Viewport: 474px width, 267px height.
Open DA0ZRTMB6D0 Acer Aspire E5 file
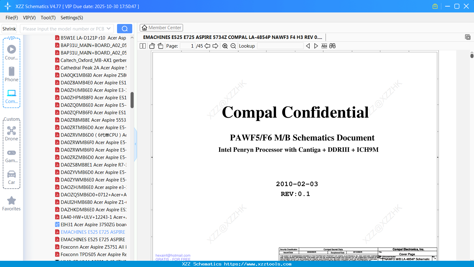coord(91,128)
